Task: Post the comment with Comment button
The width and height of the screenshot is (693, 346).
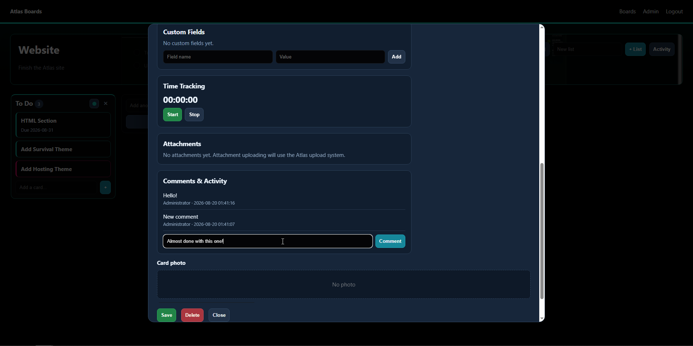Action: point(390,241)
